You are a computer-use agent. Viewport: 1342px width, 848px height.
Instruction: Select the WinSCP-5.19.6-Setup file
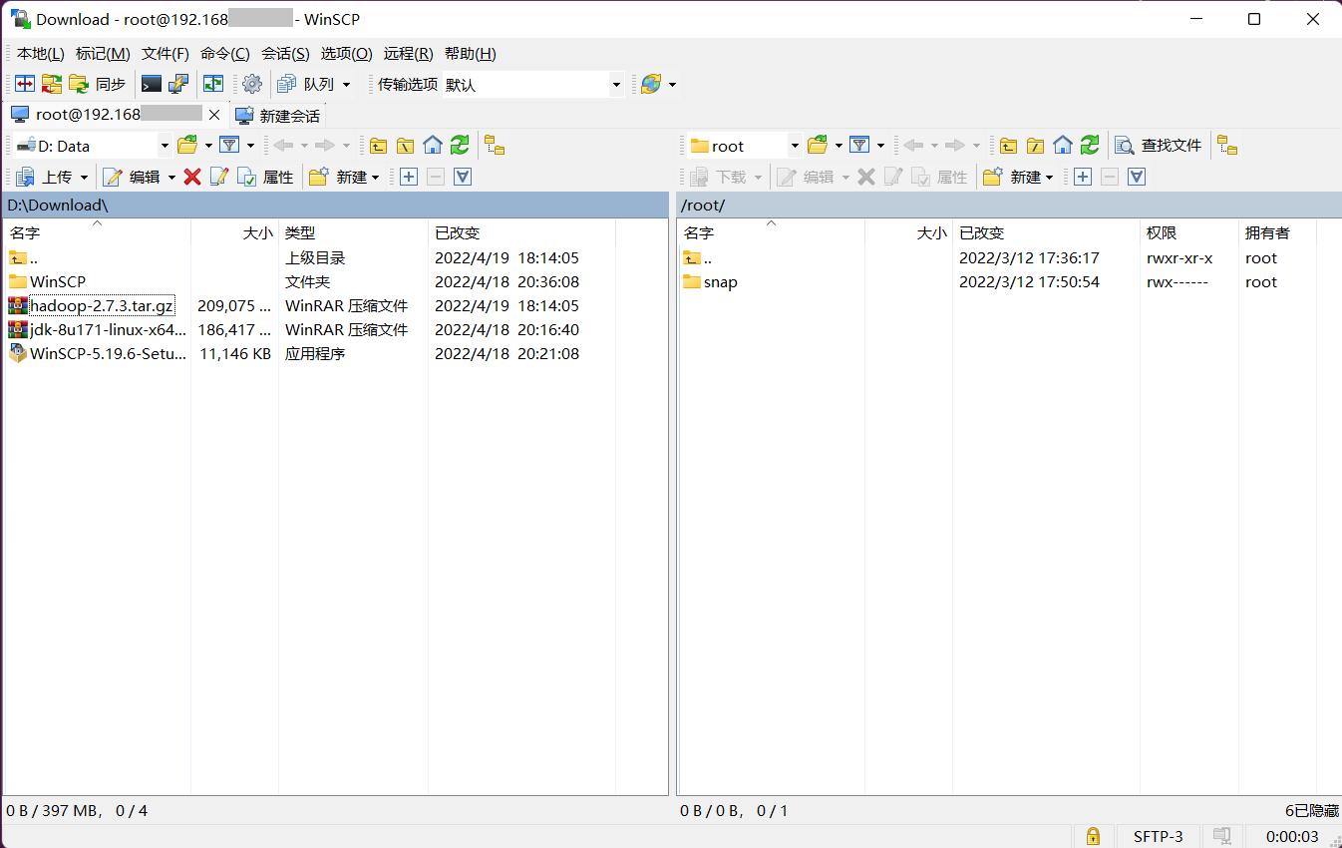pyautogui.click(x=108, y=354)
